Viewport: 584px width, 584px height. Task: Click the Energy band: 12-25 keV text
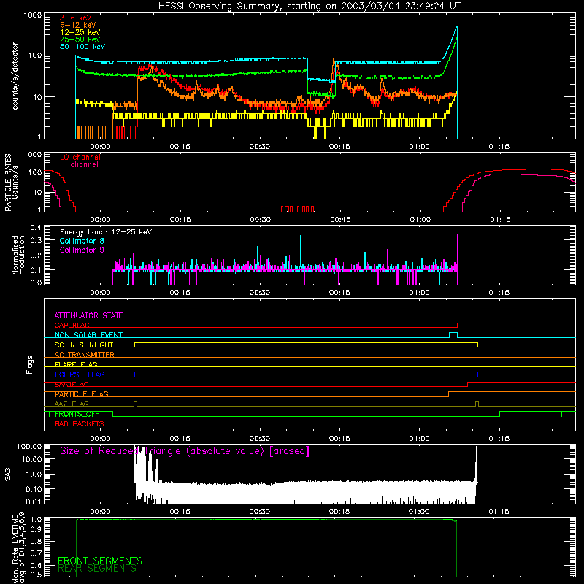(106, 232)
